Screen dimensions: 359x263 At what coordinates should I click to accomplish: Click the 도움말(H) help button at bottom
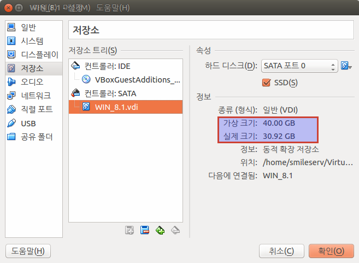click(28, 251)
